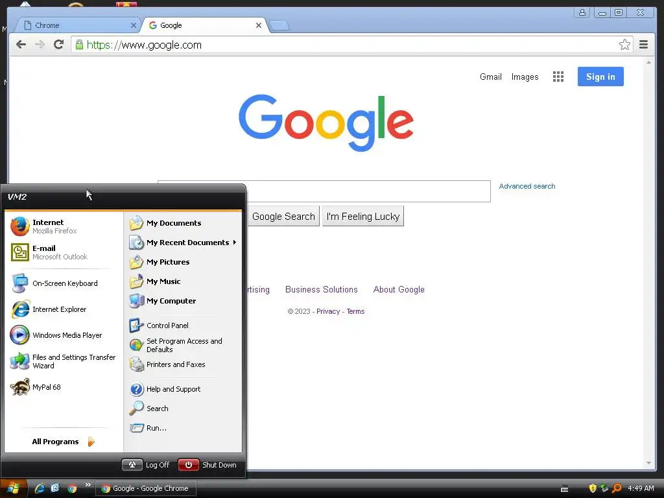Go back in Chrome

point(21,45)
